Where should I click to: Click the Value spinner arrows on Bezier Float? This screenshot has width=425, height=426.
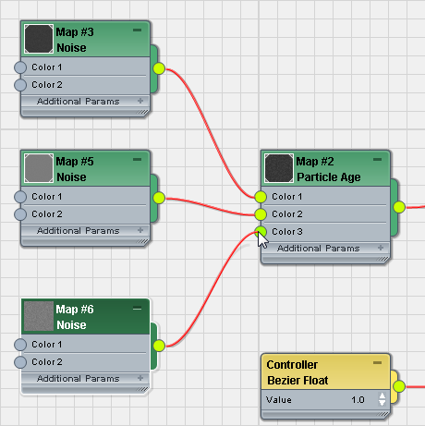click(382, 399)
